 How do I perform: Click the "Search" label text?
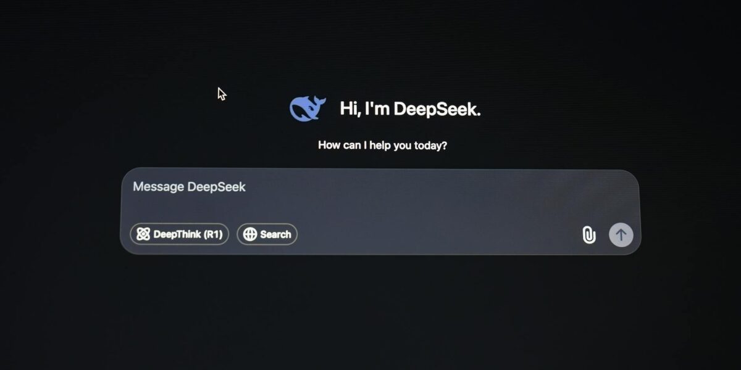[275, 234]
